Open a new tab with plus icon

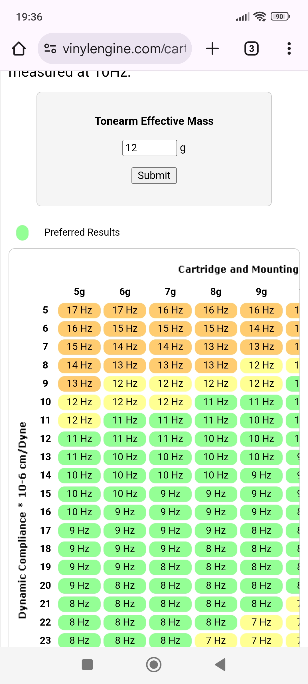[x=212, y=48]
